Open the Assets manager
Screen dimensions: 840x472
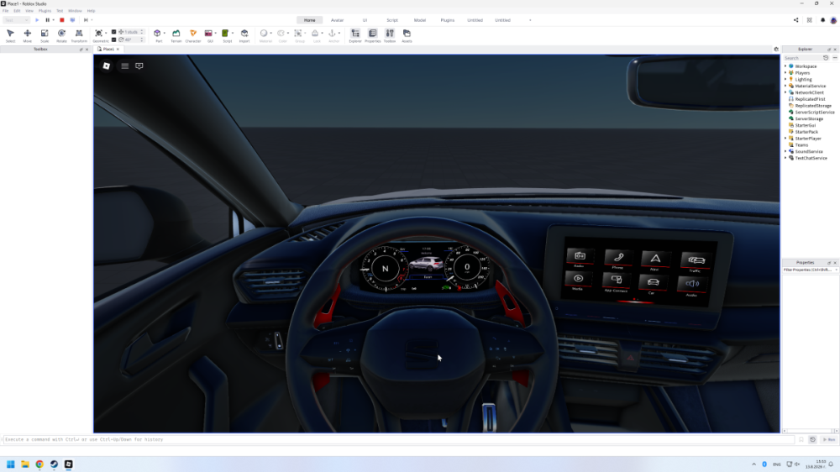point(407,35)
